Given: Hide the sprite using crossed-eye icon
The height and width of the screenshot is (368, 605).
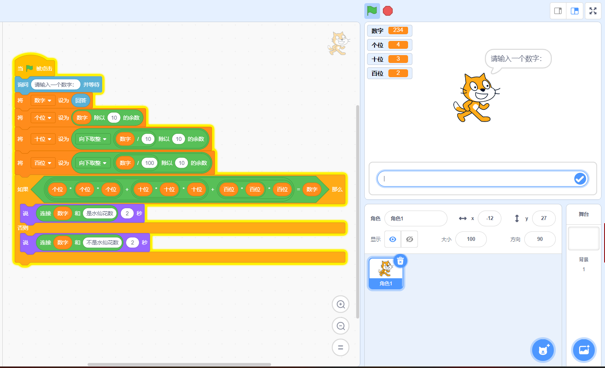Looking at the screenshot, I should [x=410, y=239].
